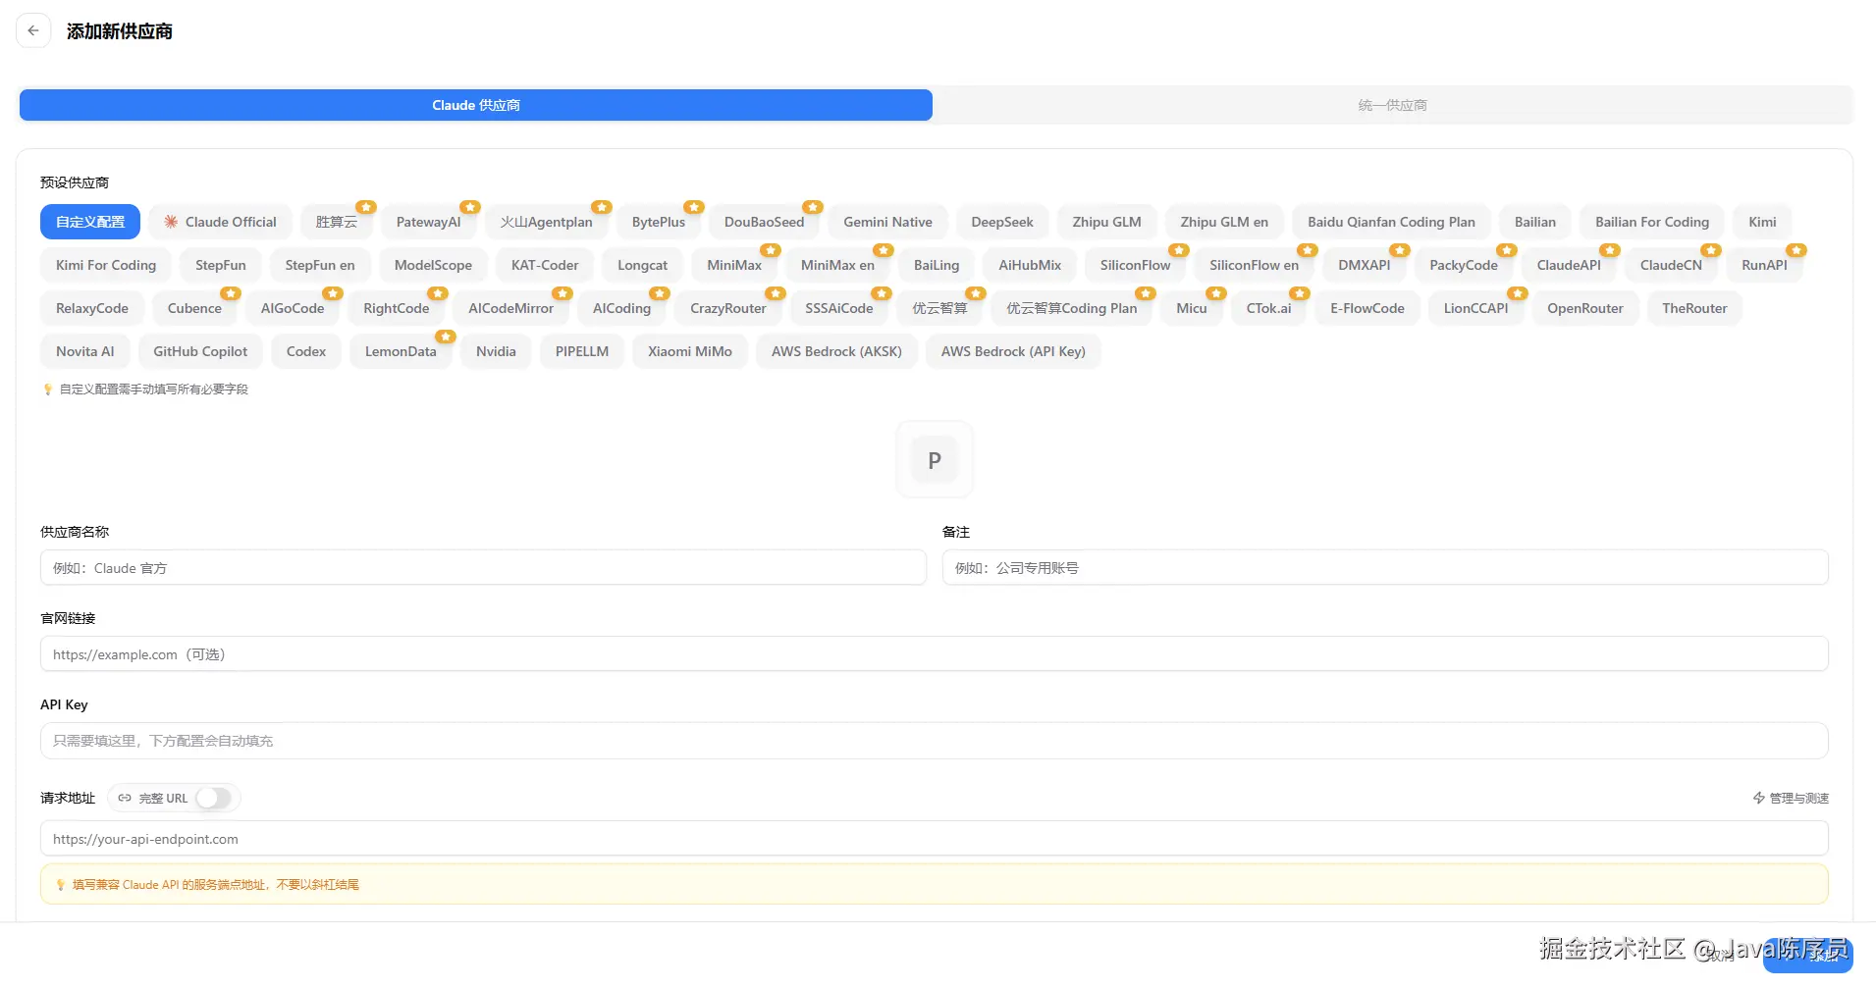Focus the 官网链接 URL field
Image resolution: width=1876 pixels, height=988 pixels.
tap(935, 653)
